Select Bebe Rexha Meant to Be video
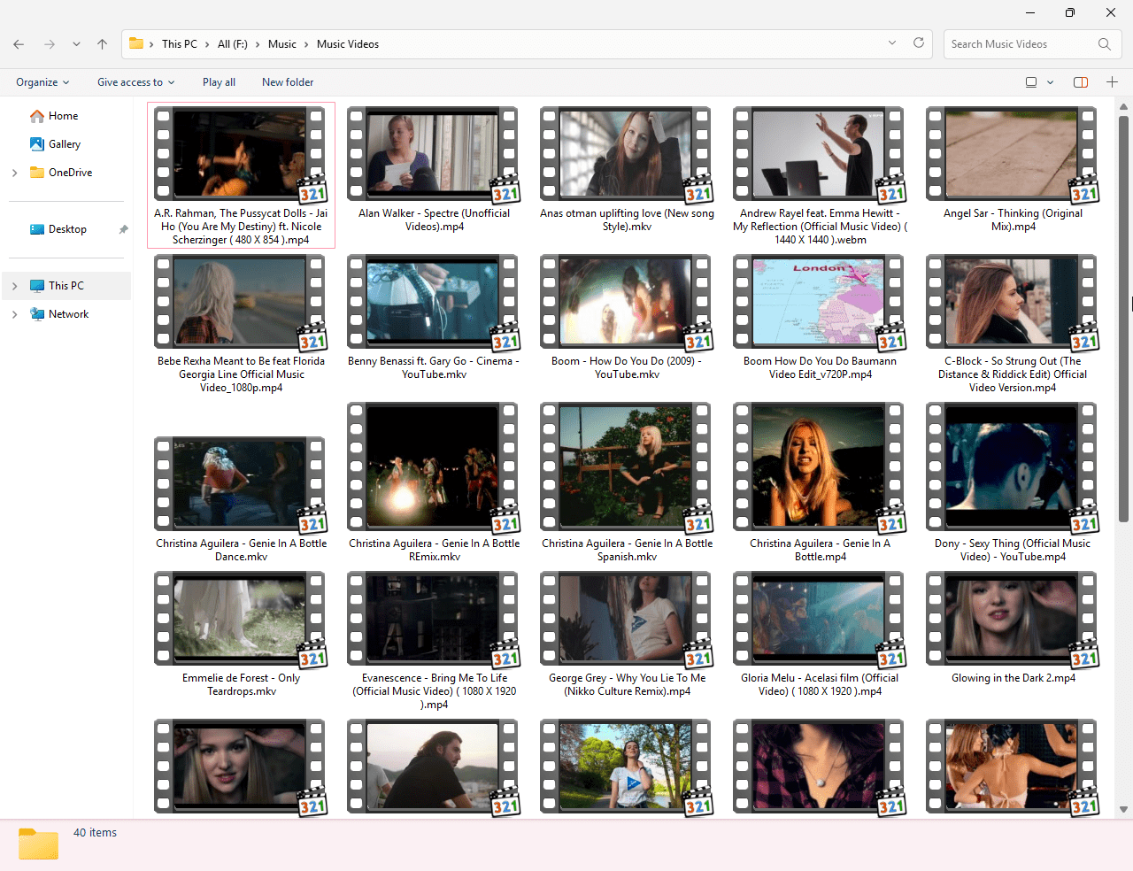The height and width of the screenshot is (871, 1133). (x=241, y=324)
